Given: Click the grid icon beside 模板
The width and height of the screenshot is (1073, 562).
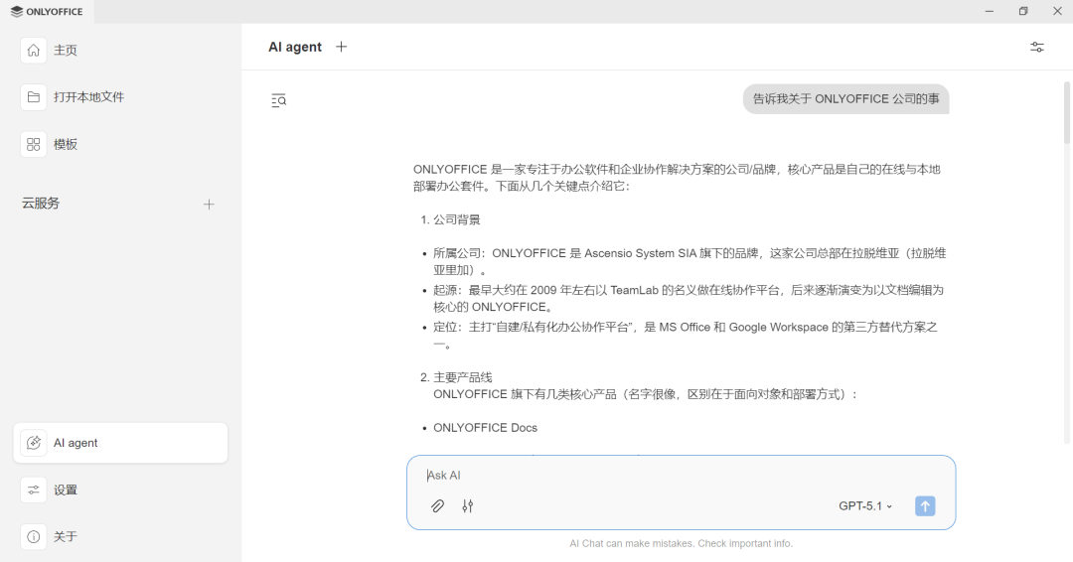Looking at the screenshot, I should [34, 144].
